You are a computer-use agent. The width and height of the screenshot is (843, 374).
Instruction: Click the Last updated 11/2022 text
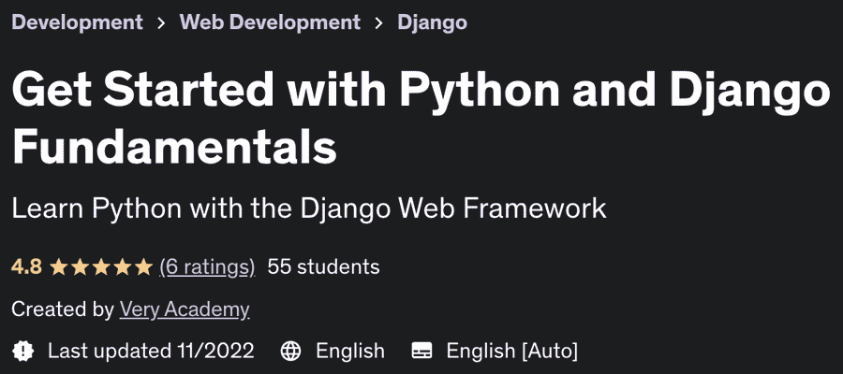151,351
